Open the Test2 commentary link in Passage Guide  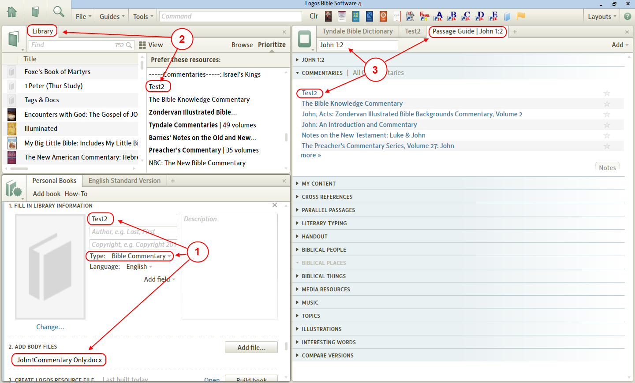310,93
